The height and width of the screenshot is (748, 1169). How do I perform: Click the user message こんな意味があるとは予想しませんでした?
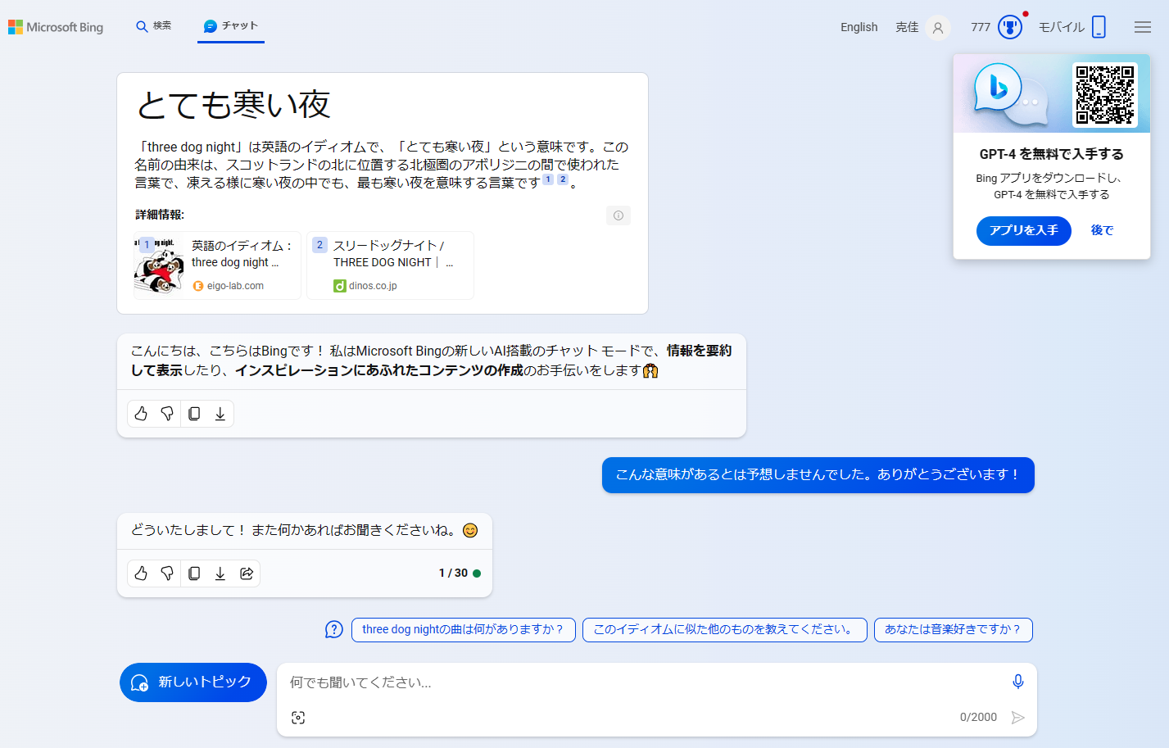[818, 475]
